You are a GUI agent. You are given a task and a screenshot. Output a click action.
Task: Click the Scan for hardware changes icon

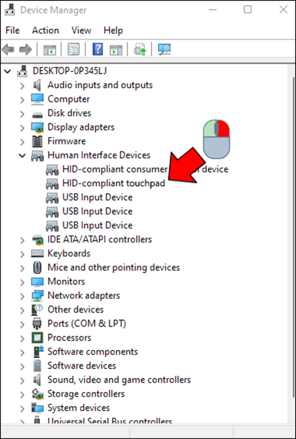pos(164,49)
